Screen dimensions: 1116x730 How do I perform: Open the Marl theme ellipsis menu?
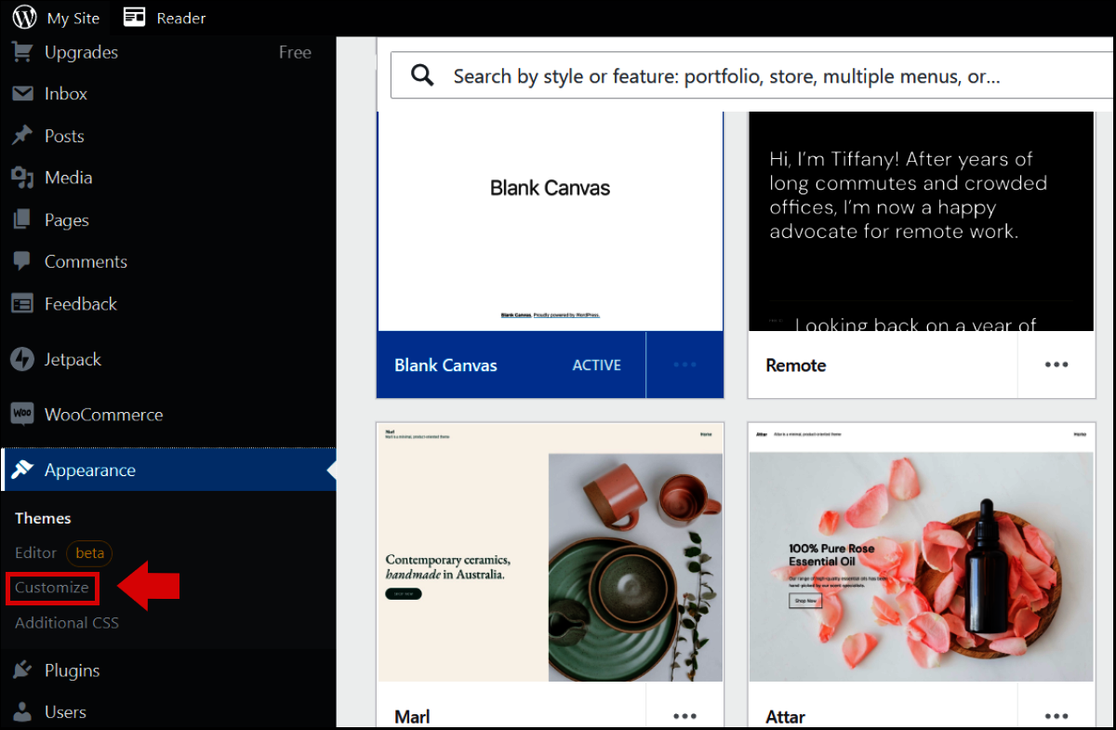point(684,715)
